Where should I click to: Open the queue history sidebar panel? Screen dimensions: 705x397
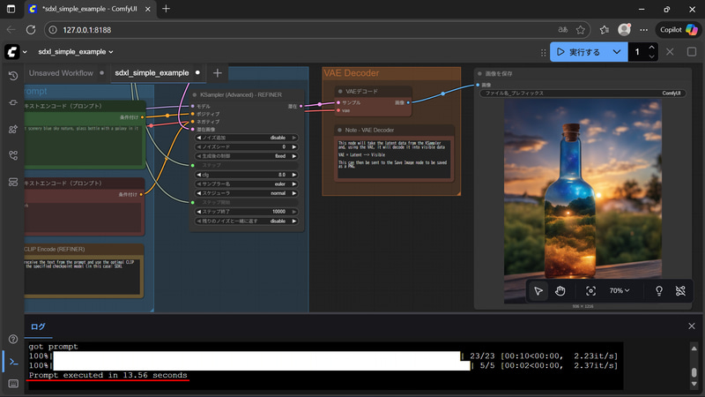13,76
